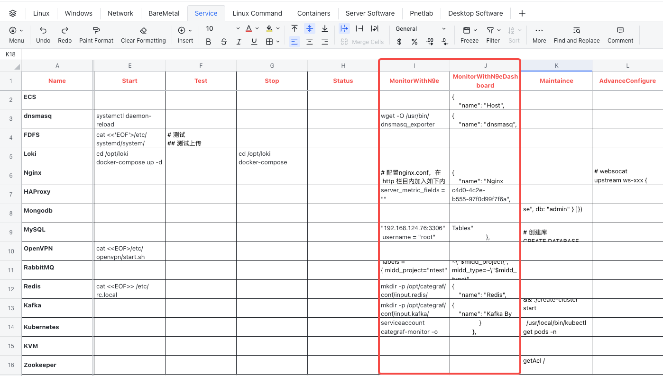Apply percent number format
The width and height of the screenshot is (663, 376).
pos(414,42)
